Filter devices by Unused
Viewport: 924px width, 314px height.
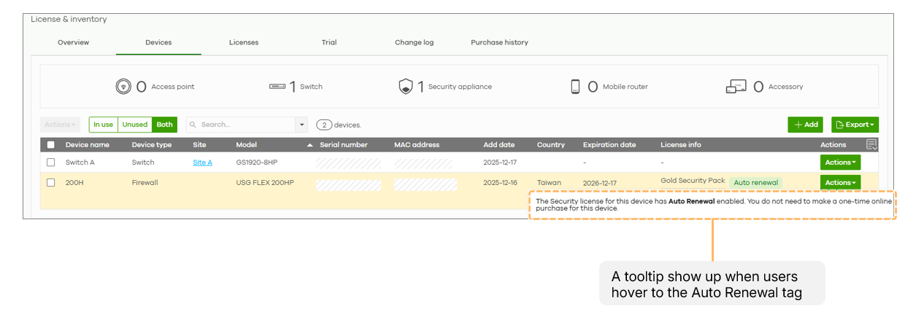click(x=134, y=125)
